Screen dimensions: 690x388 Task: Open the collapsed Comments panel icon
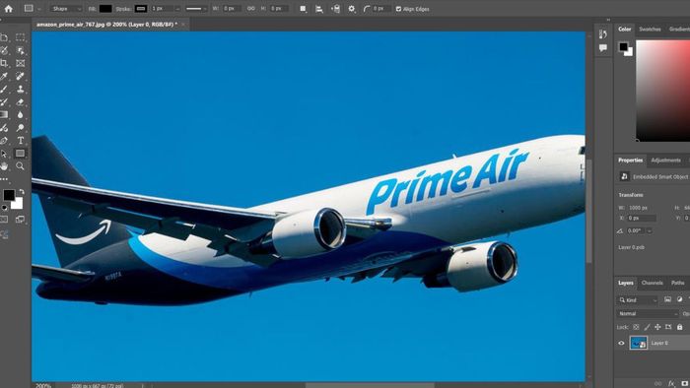[603, 47]
